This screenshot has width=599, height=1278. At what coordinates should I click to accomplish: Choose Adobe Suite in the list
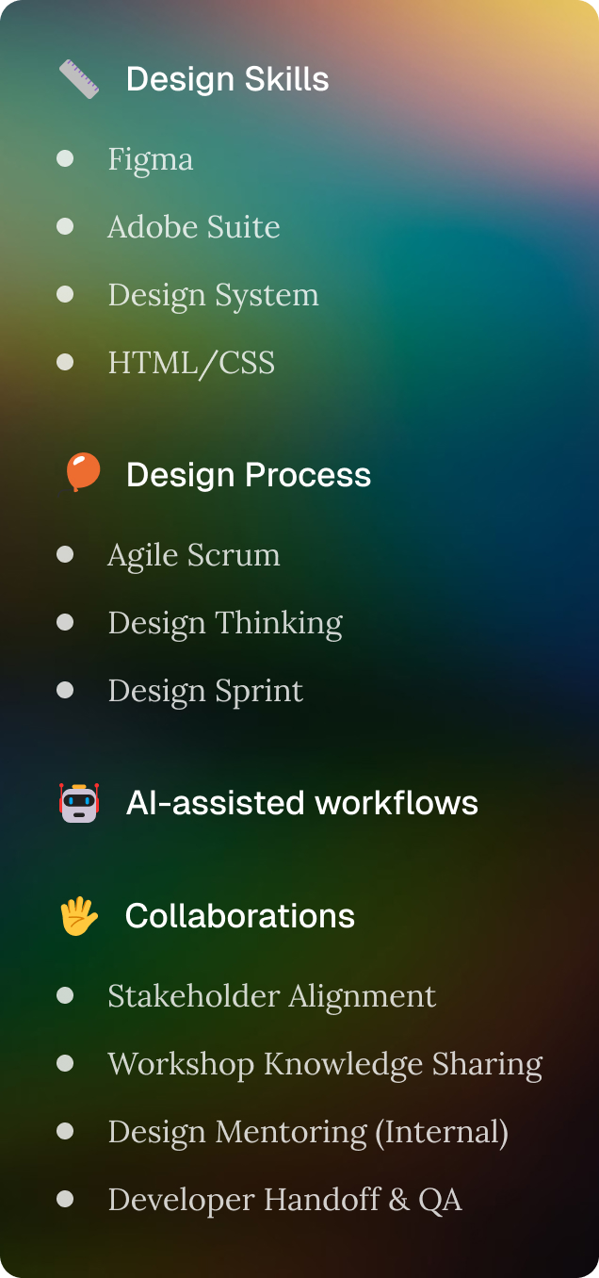coord(194,227)
